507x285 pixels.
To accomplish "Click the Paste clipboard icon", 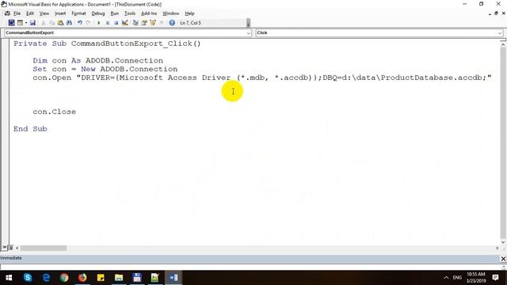I will [x=60, y=23].
